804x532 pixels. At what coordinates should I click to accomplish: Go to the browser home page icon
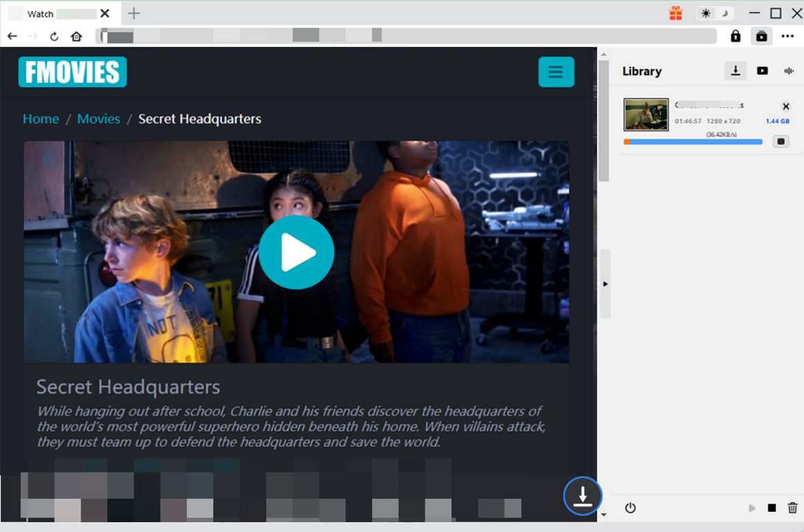click(x=76, y=36)
